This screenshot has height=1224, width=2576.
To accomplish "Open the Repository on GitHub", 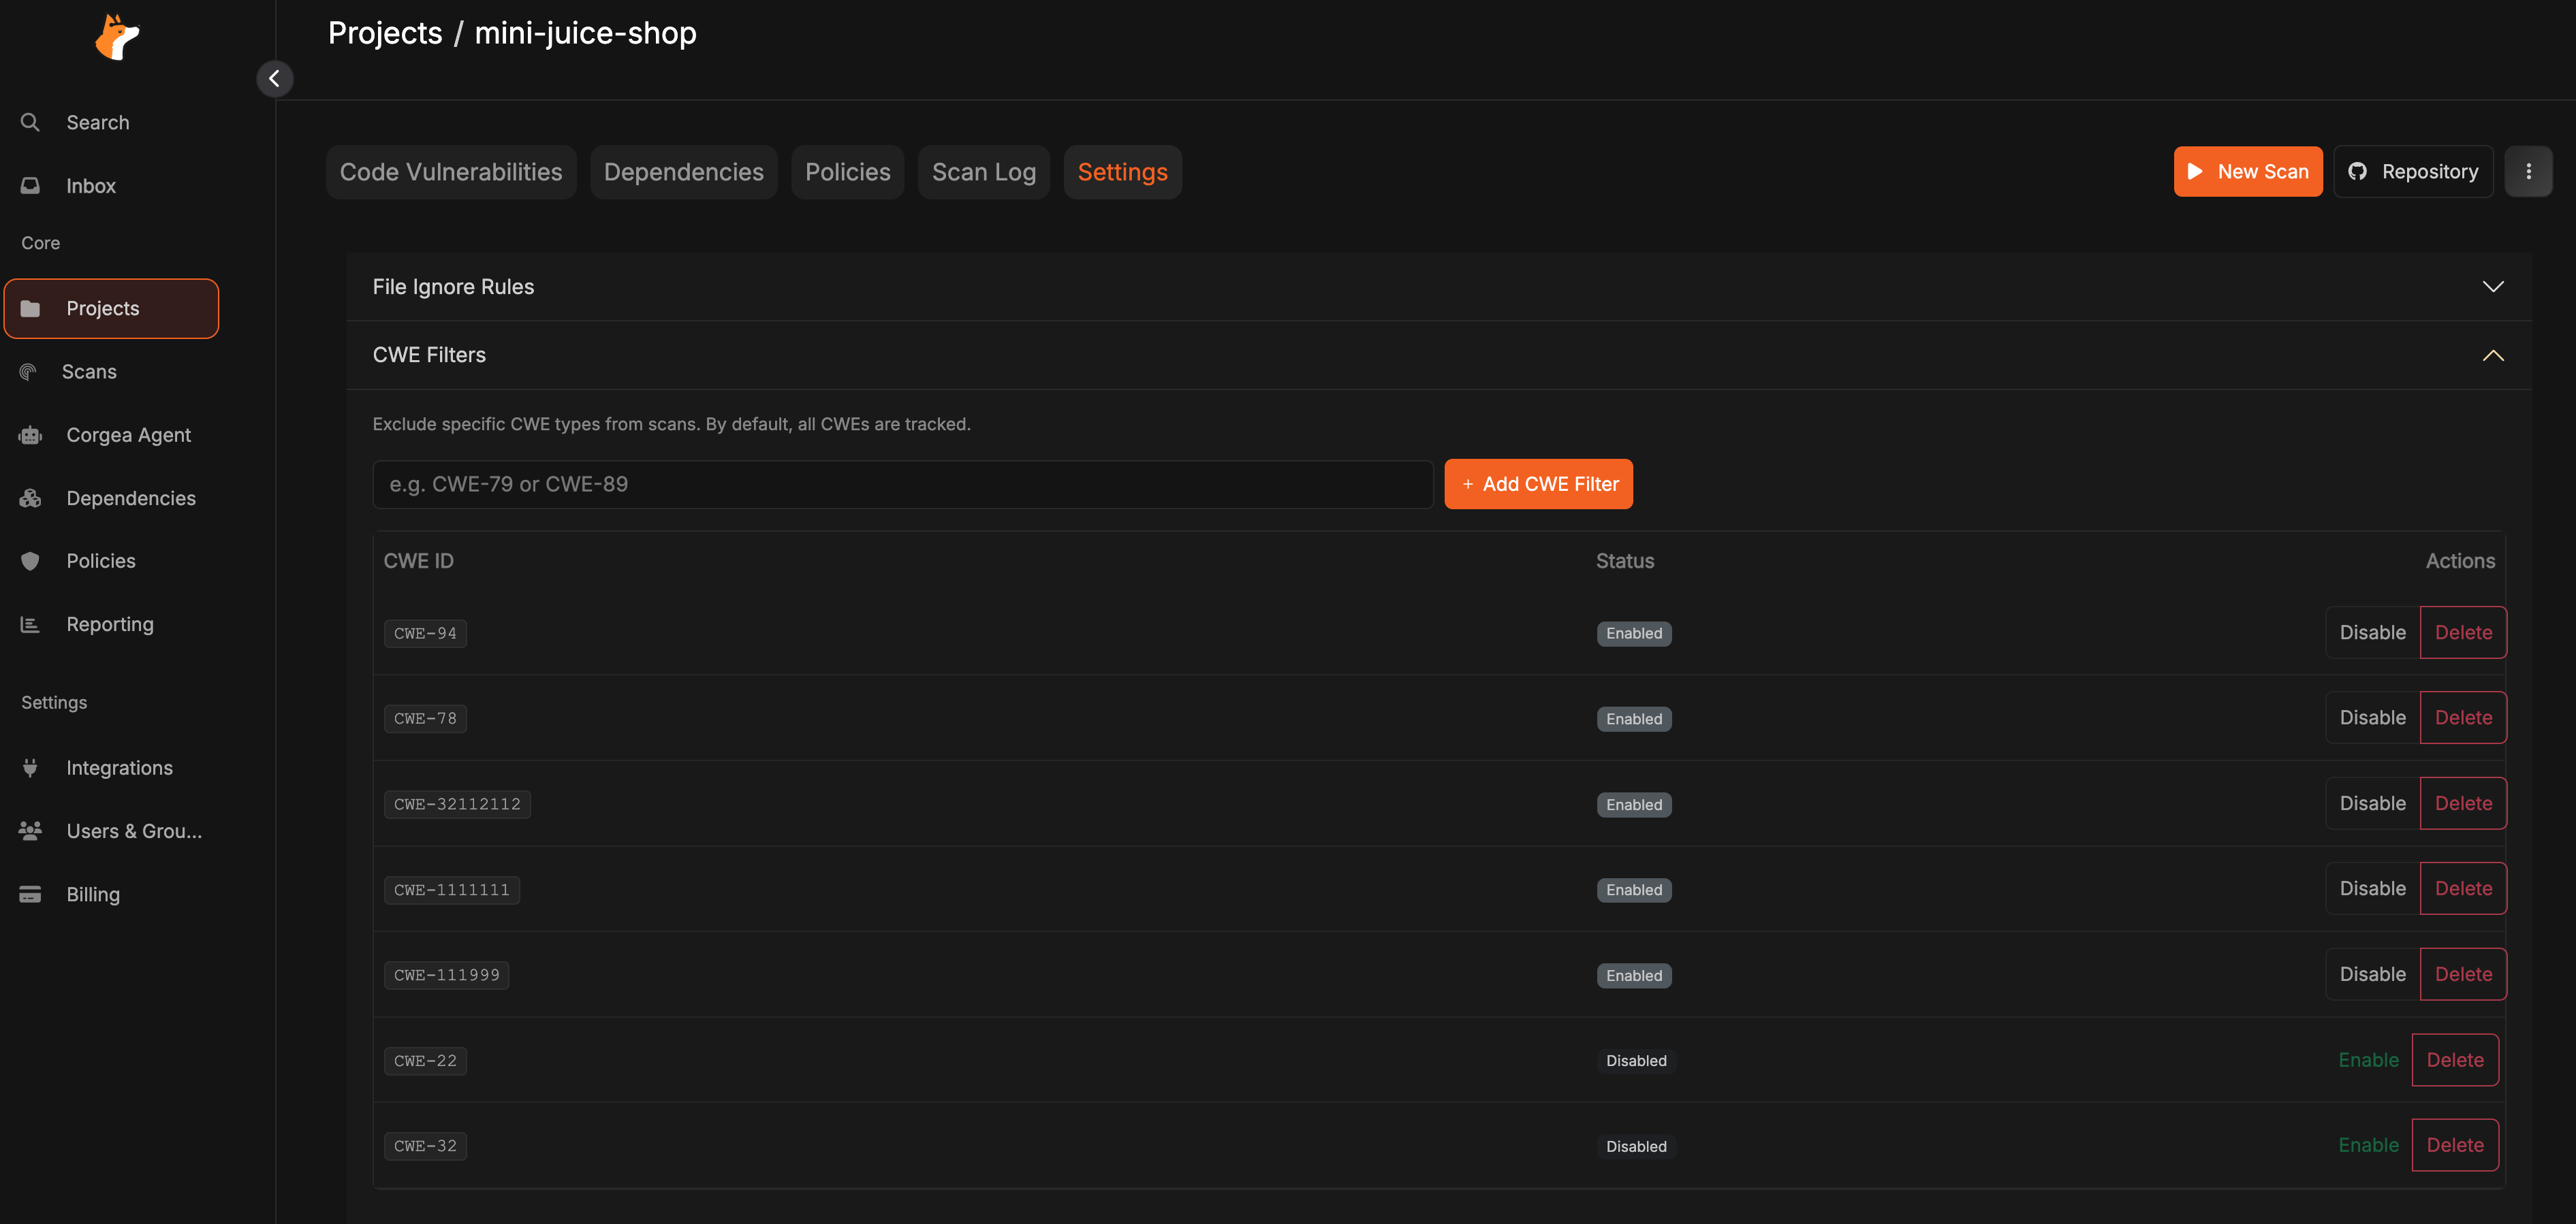I will click(x=2413, y=171).
